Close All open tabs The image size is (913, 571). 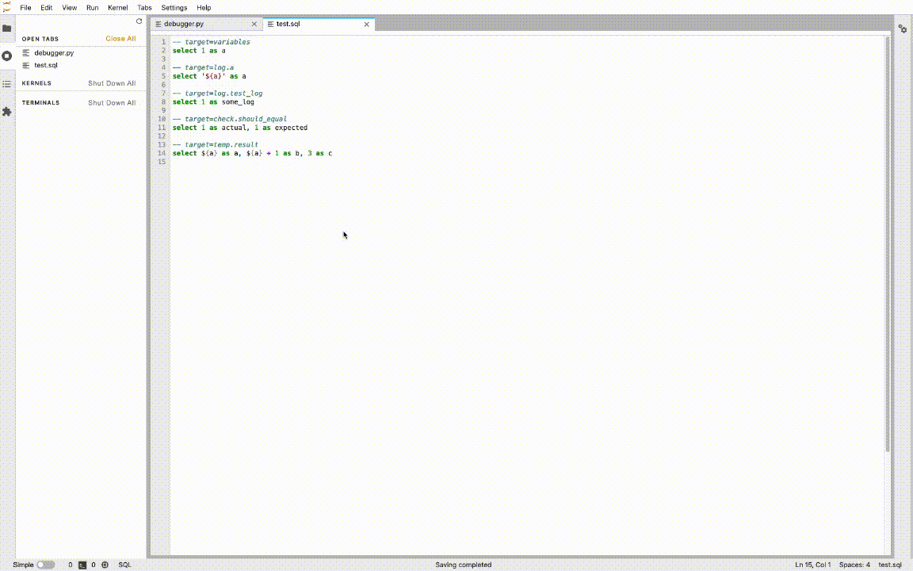[x=120, y=38]
